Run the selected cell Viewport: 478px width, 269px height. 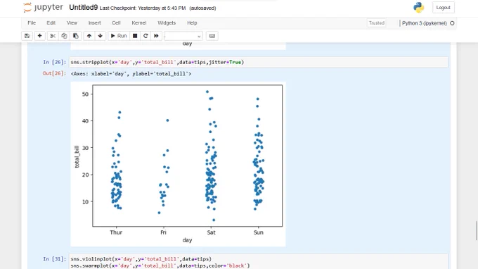pos(119,36)
